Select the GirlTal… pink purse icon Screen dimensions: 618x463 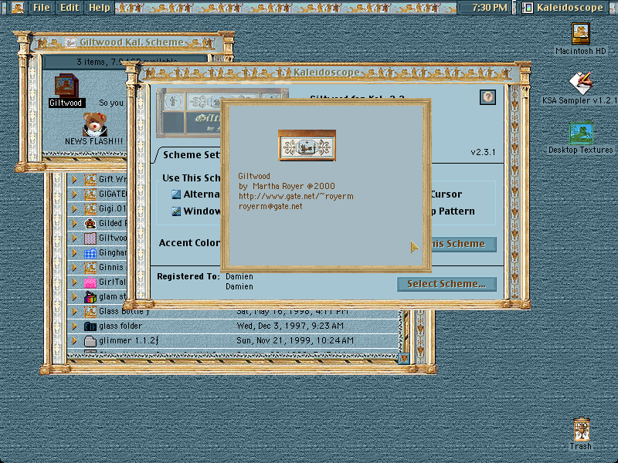click(x=90, y=282)
